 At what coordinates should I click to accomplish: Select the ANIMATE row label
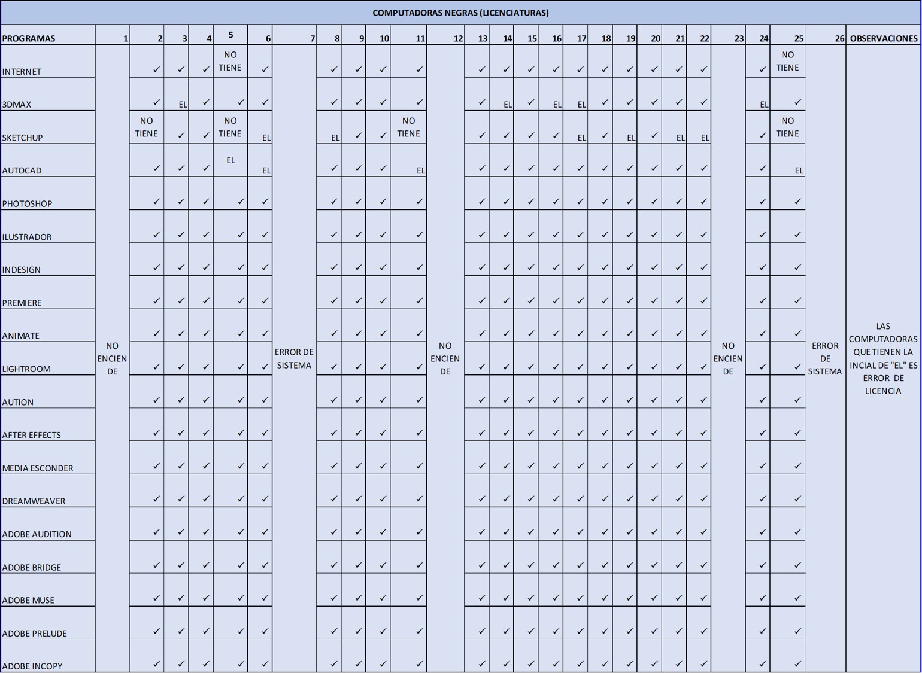(x=48, y=325)
